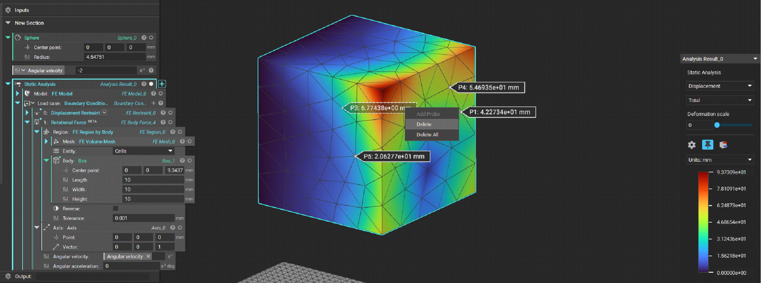
Task: Click the Inputs gear icon
Action: [8, 10]
